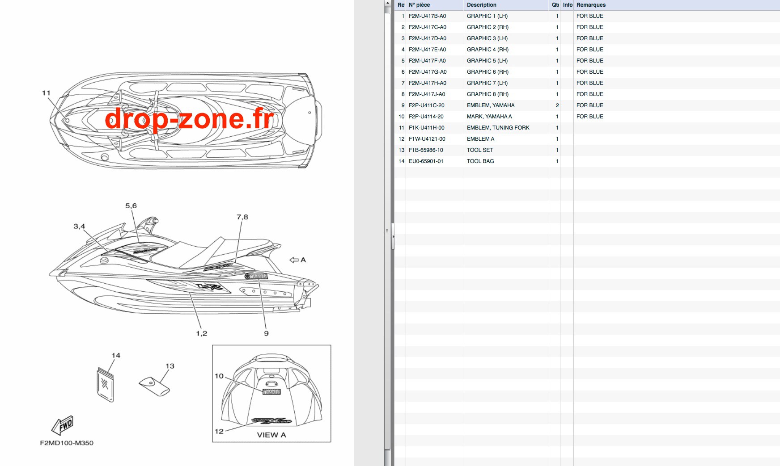Click callout '1,2' below the hull

[x=202, y=333]
